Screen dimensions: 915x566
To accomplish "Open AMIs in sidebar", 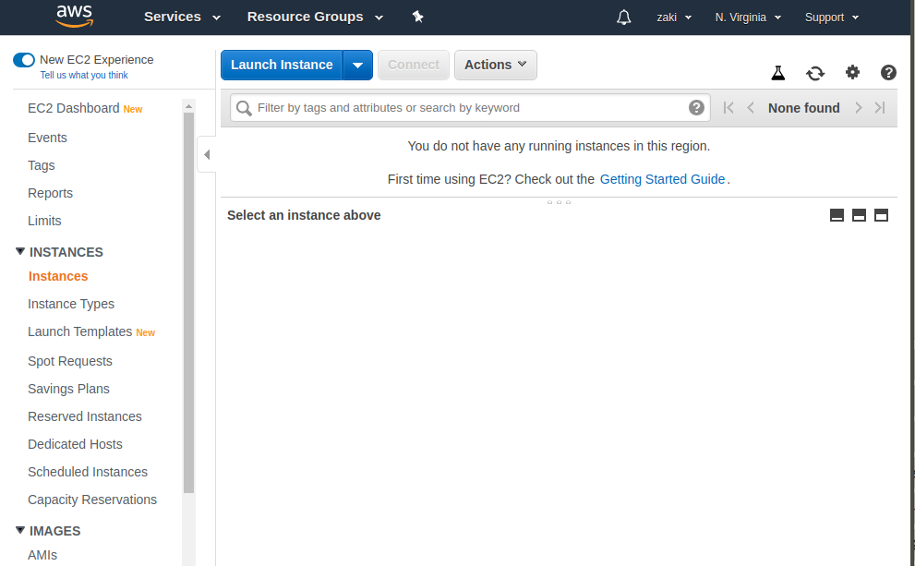I will (x=42, y=555).
